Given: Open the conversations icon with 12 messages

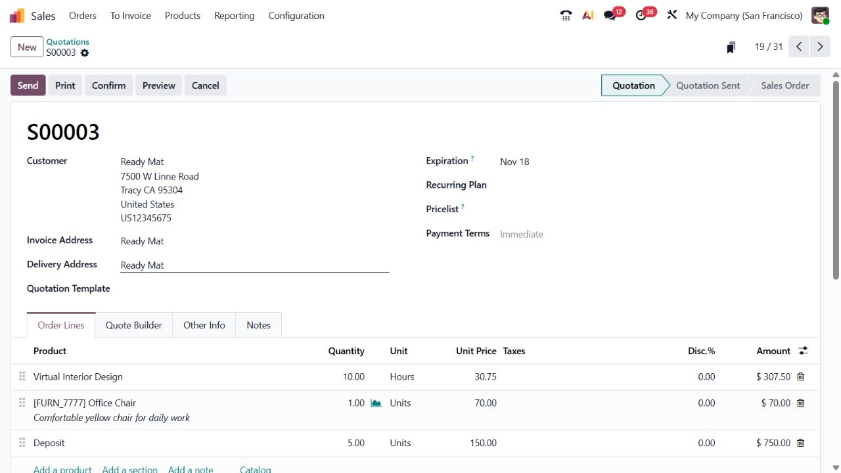Looking at the screenshot, I should 610,15.
